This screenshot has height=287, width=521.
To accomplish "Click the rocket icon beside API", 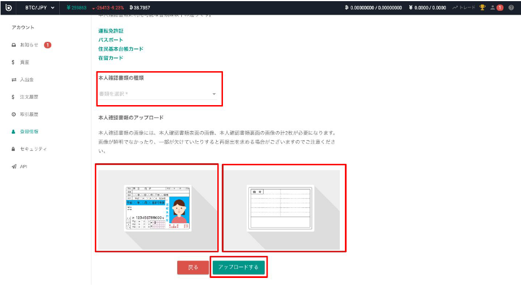I will point(14,166).
